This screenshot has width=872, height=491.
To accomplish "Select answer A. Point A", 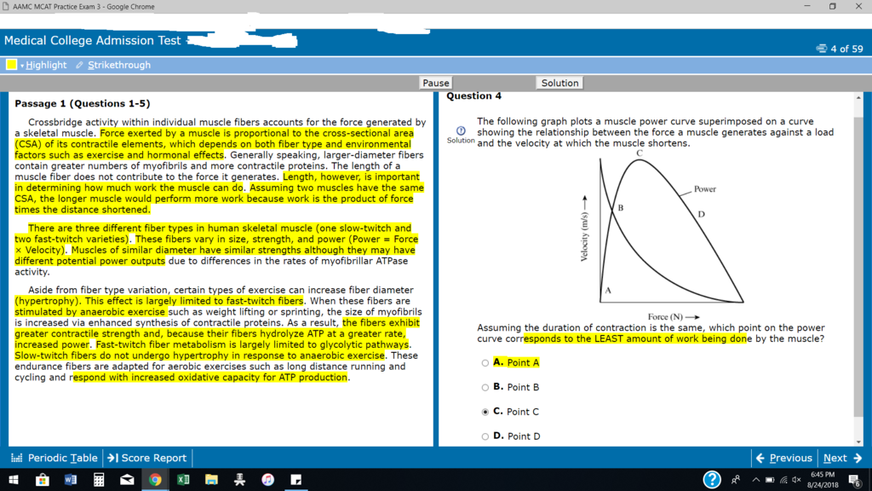I will (x=485, y=363).
